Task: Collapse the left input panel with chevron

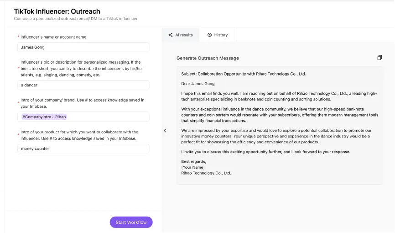Action: pyautogui.click(x=165, y=131)
